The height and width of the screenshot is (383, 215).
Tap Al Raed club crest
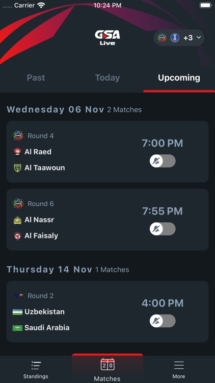(x=17, y=152)
